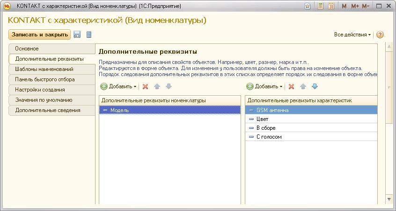Add the form to favorites via the star icon
396x211 pixels.
(307, 6)
